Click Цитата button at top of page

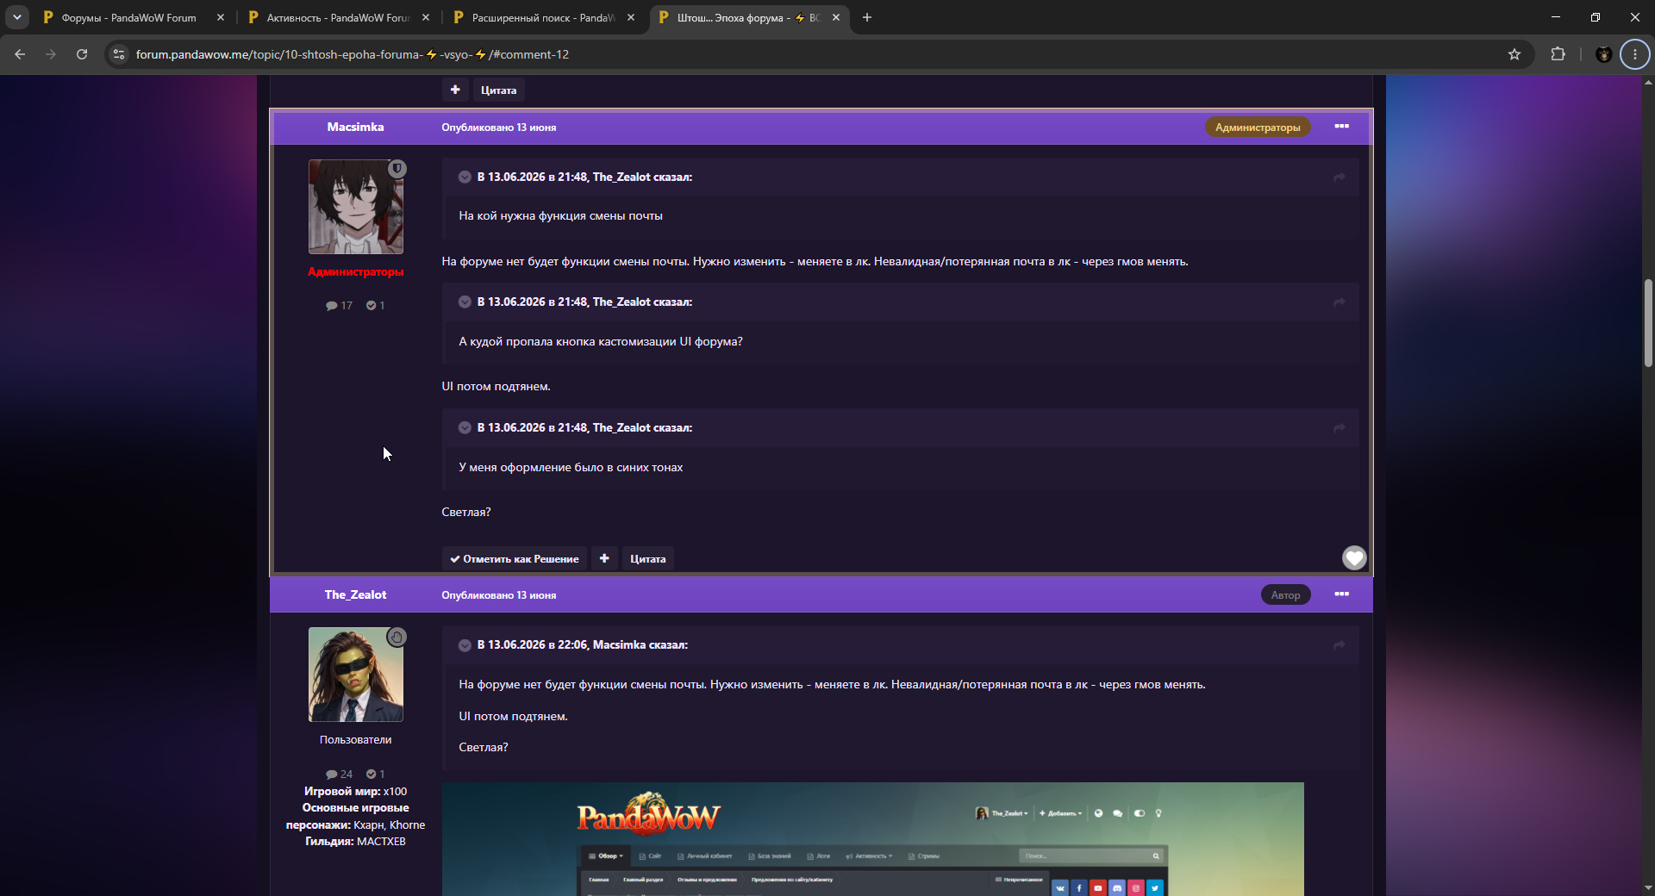498,90
